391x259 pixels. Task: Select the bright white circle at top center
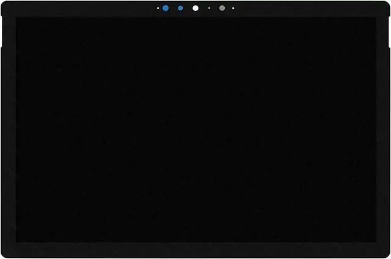[195, 9]
